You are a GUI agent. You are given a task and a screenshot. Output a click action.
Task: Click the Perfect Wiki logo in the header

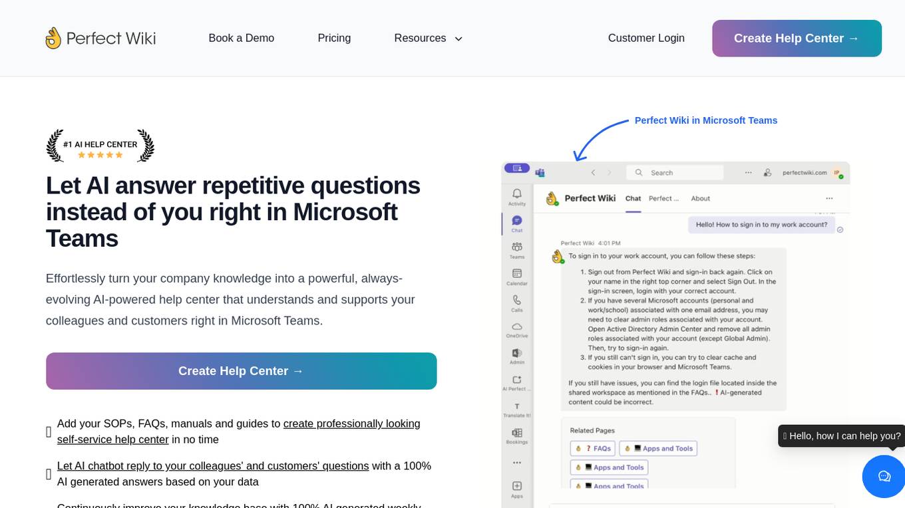(x=100, y=38)
